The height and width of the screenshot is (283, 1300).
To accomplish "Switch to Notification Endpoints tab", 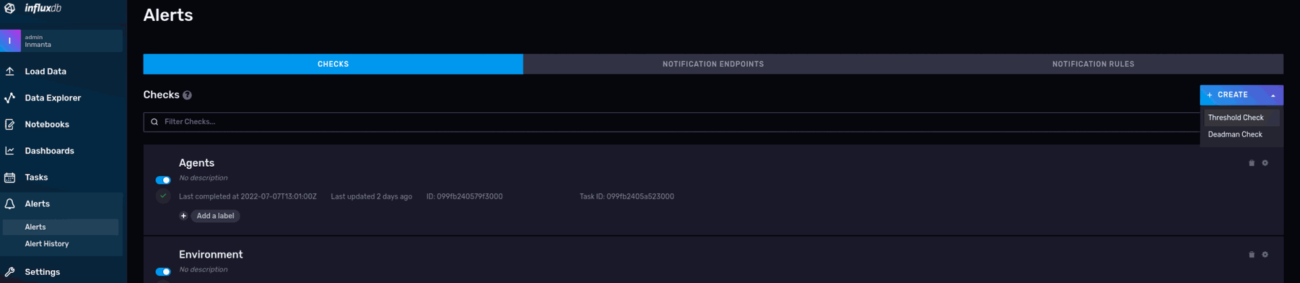I will (713, 64).
